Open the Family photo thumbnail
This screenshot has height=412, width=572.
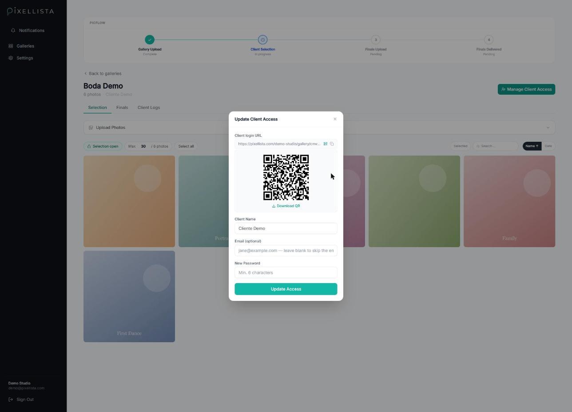click(x=509, y=201)
